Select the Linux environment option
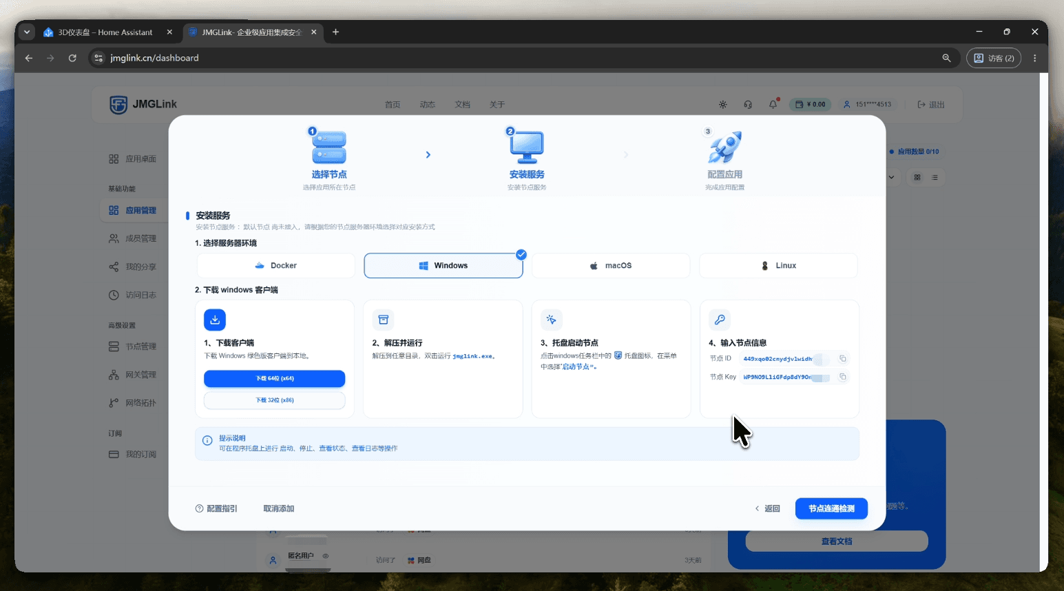This screenshot has height=591, width=1064. point(779,266)
